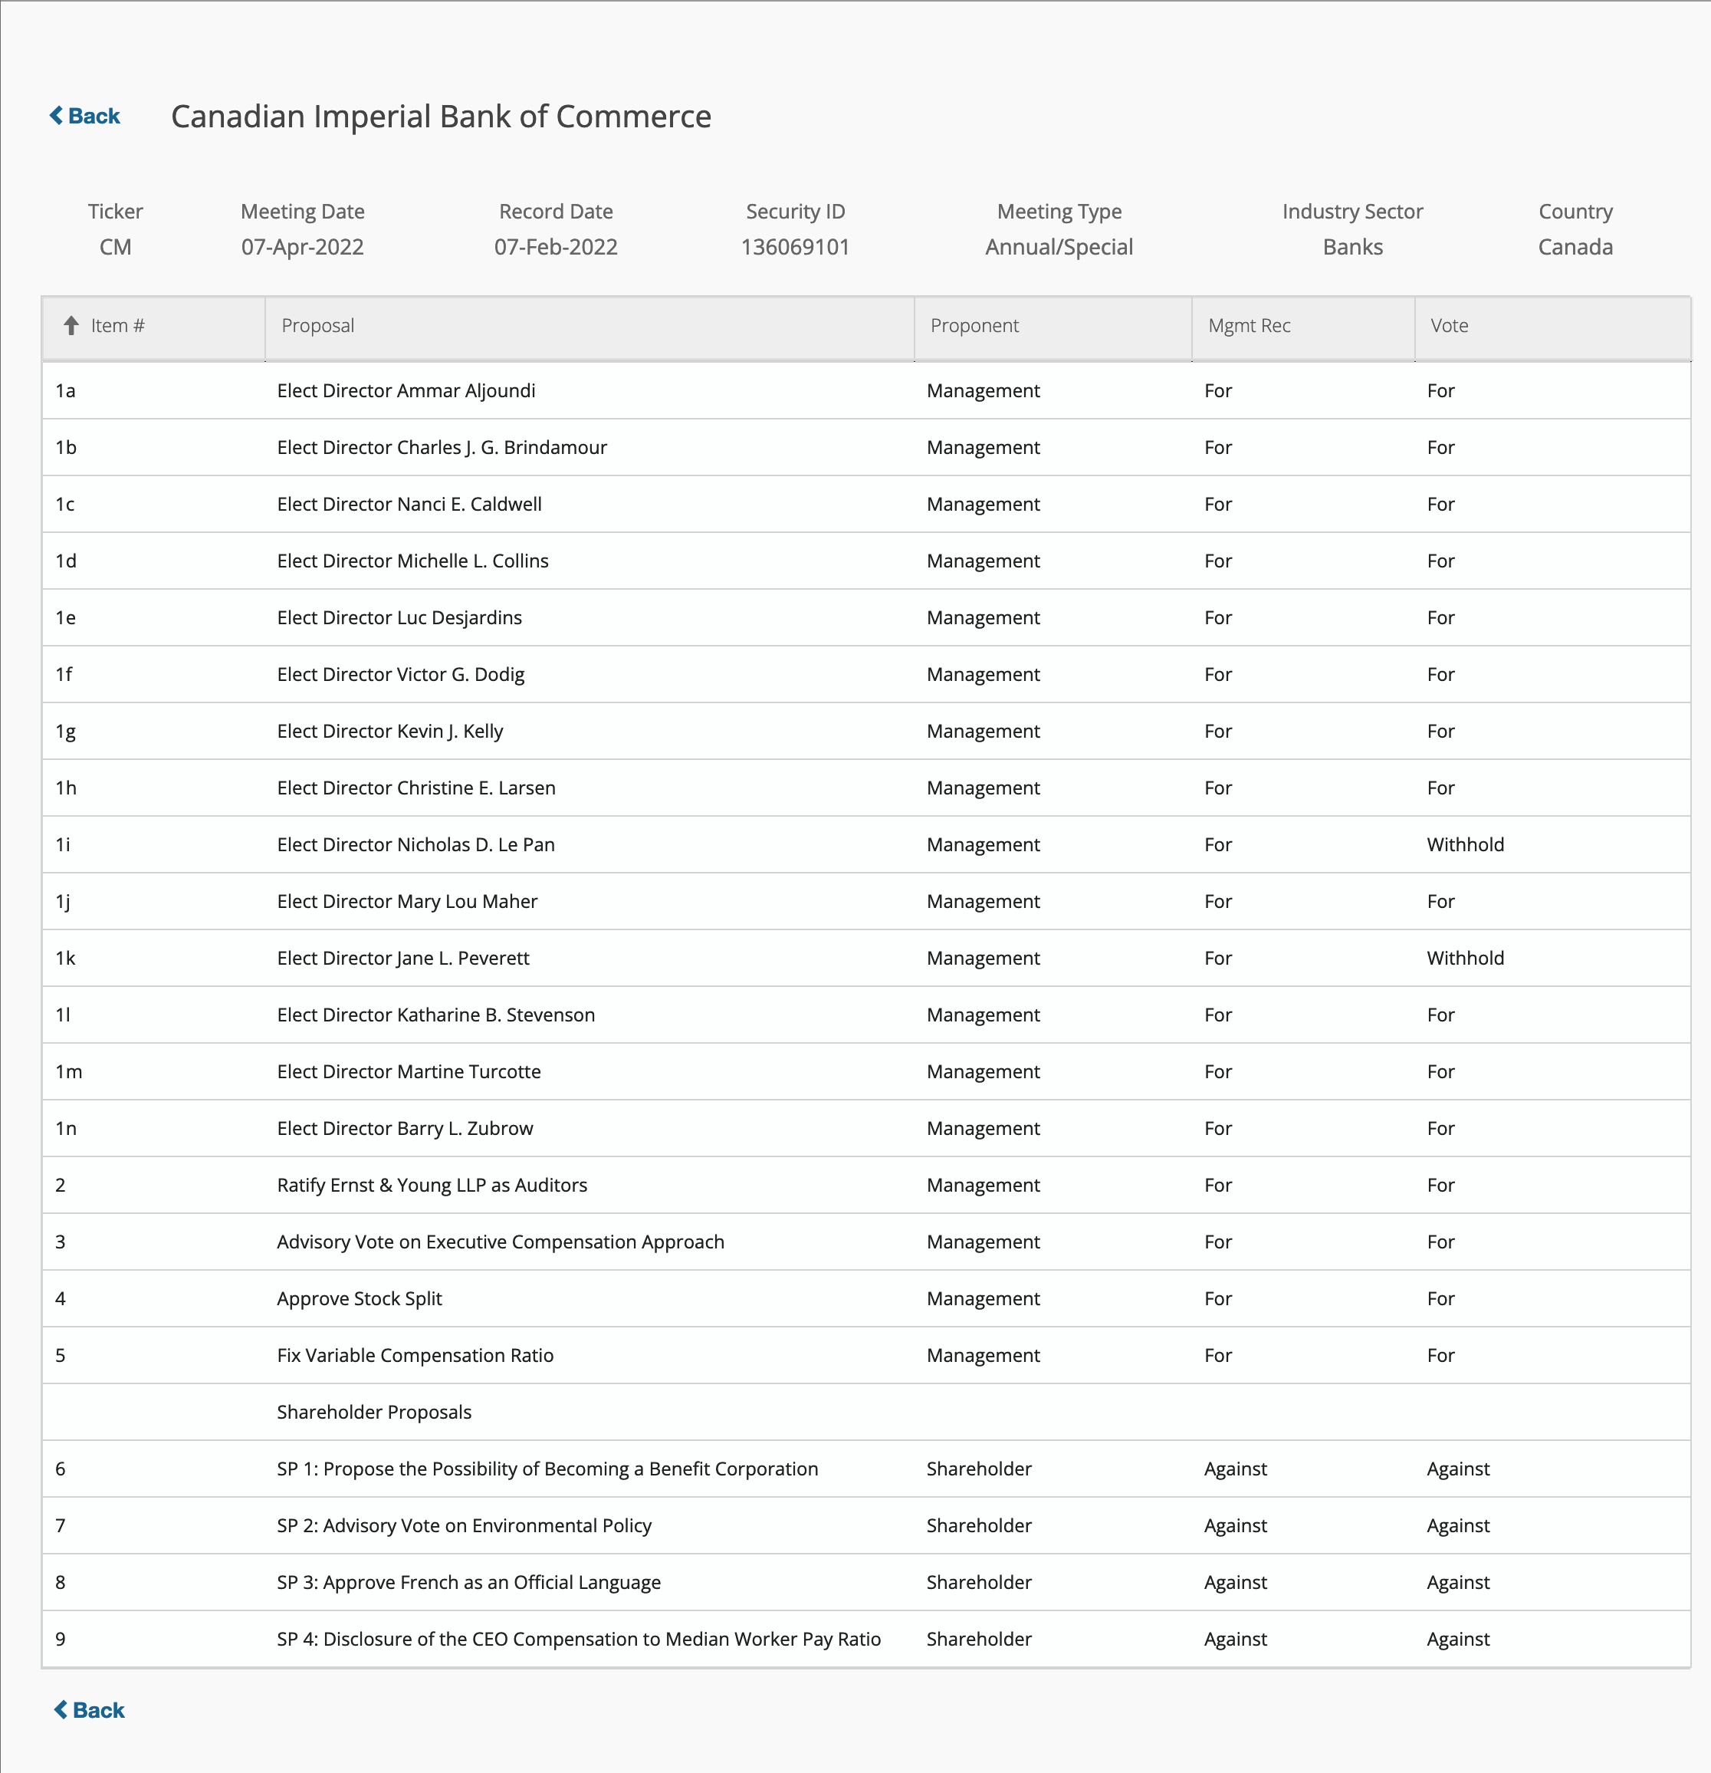The height and width of the screenshot is (1773, 1711).
Task: Select SP 2 Environmental Policy proposal
Action: tap(464, 1526)
